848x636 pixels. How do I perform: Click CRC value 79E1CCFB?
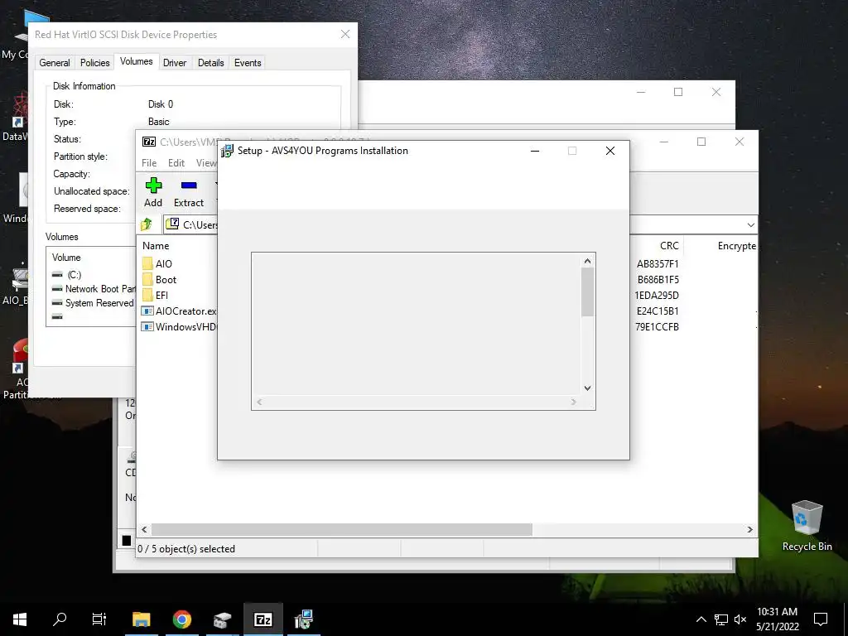coord(657,326)
